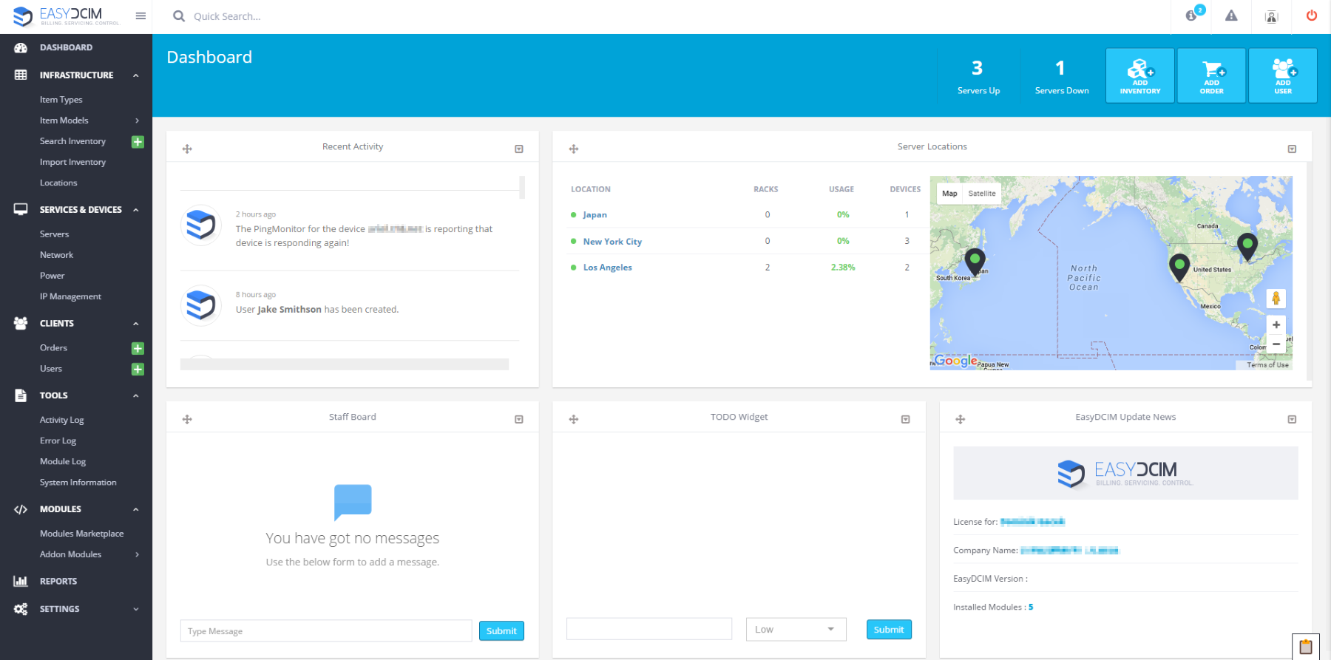Viewport: 1331px width, 660px height.
Task: Open IP Management in the sidebar
Action: click(70, 296)
